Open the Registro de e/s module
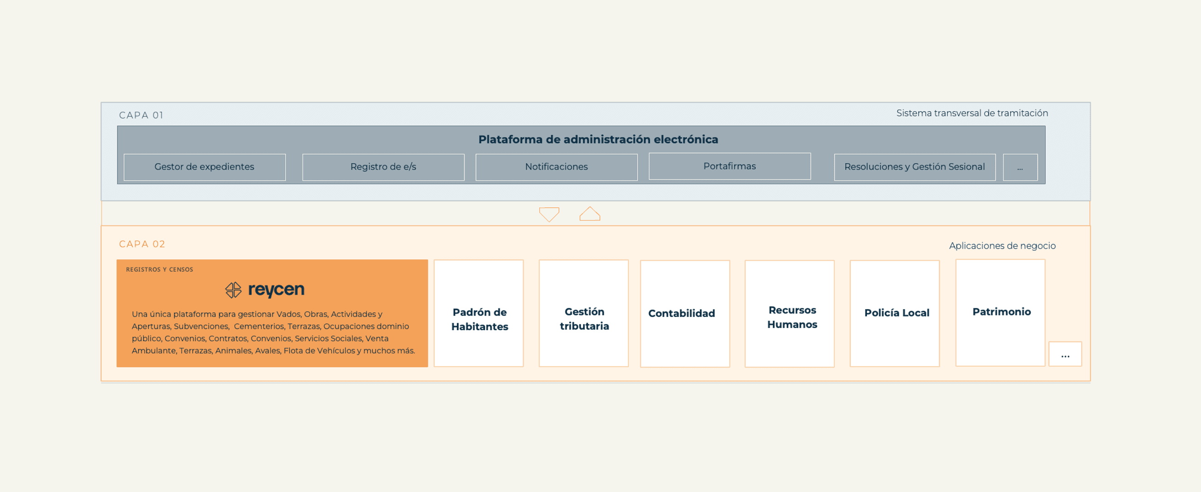1201x492 pixels. (x=383, y=166)
